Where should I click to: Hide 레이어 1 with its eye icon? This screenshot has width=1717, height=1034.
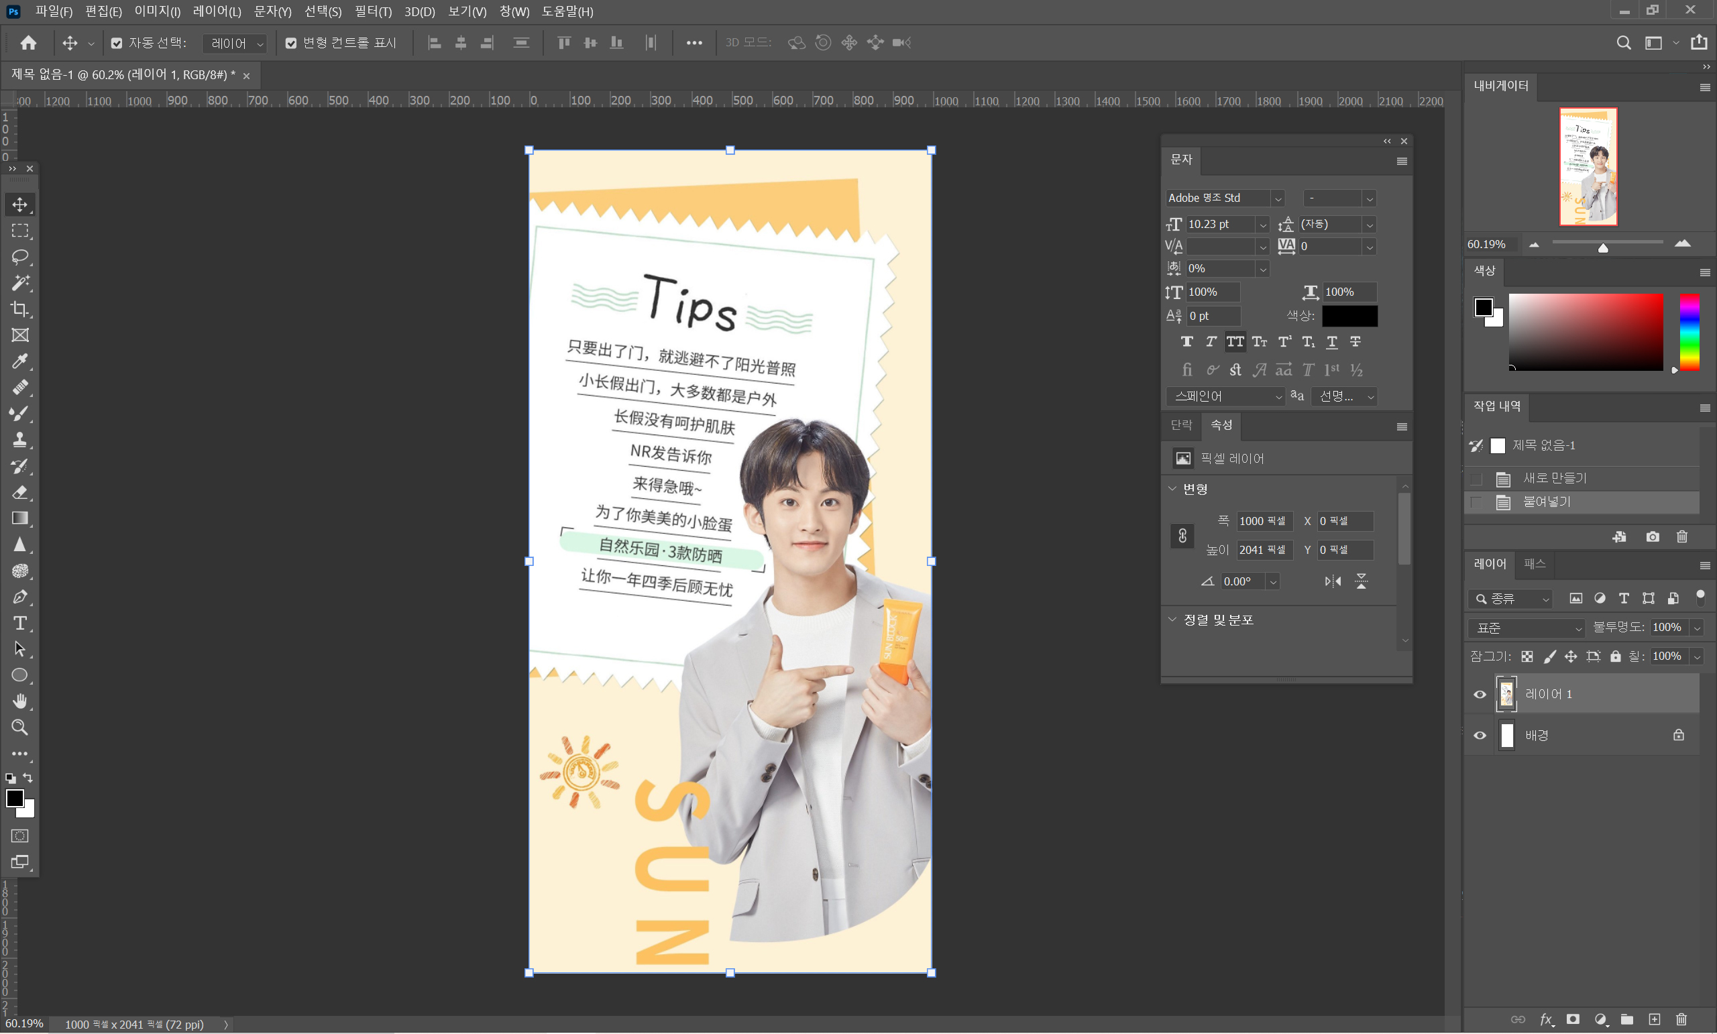tap(1480, 695)
